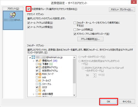Viewport: 138px width, 107px height.
Task: Click the タスク task icon
Action: point(40,87)
